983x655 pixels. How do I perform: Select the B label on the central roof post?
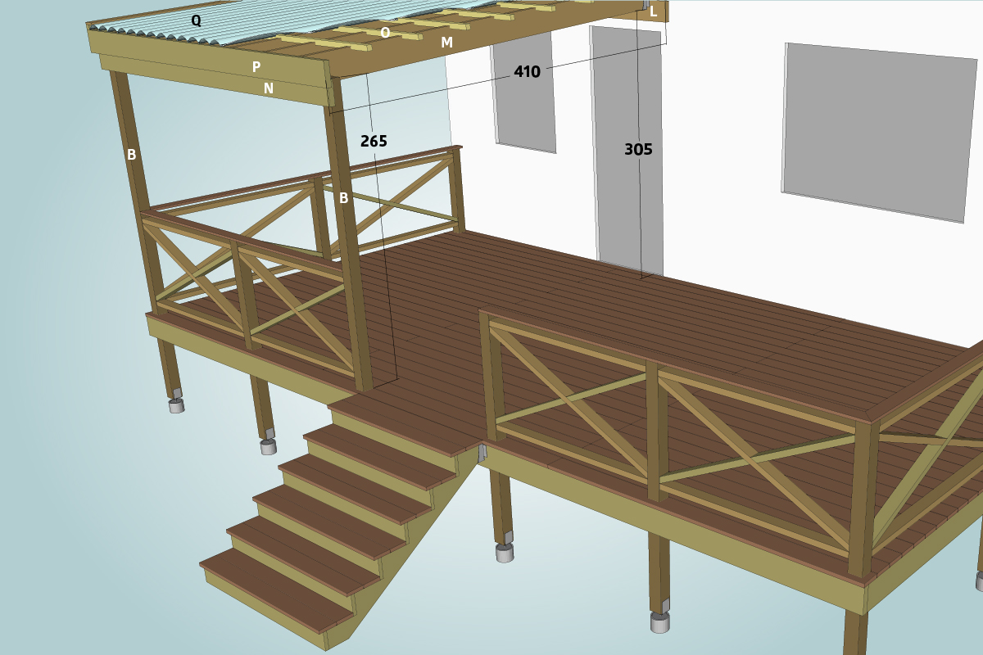344,198
